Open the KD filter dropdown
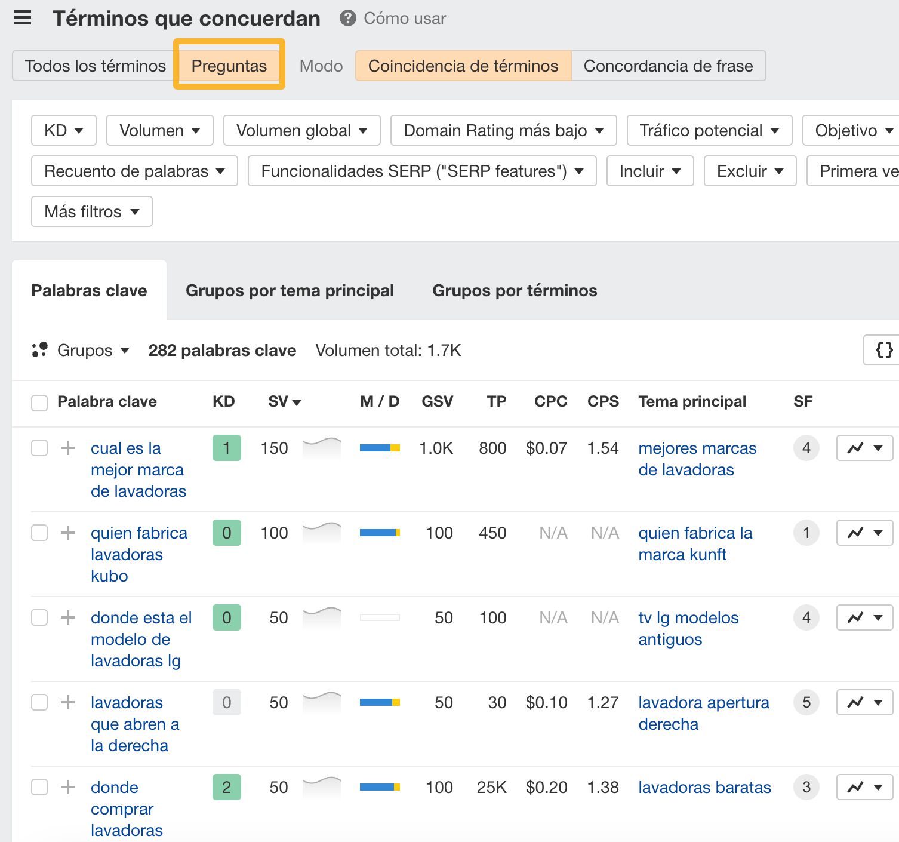This screenshot has width=899, height=842. click(x=63, y=130)
